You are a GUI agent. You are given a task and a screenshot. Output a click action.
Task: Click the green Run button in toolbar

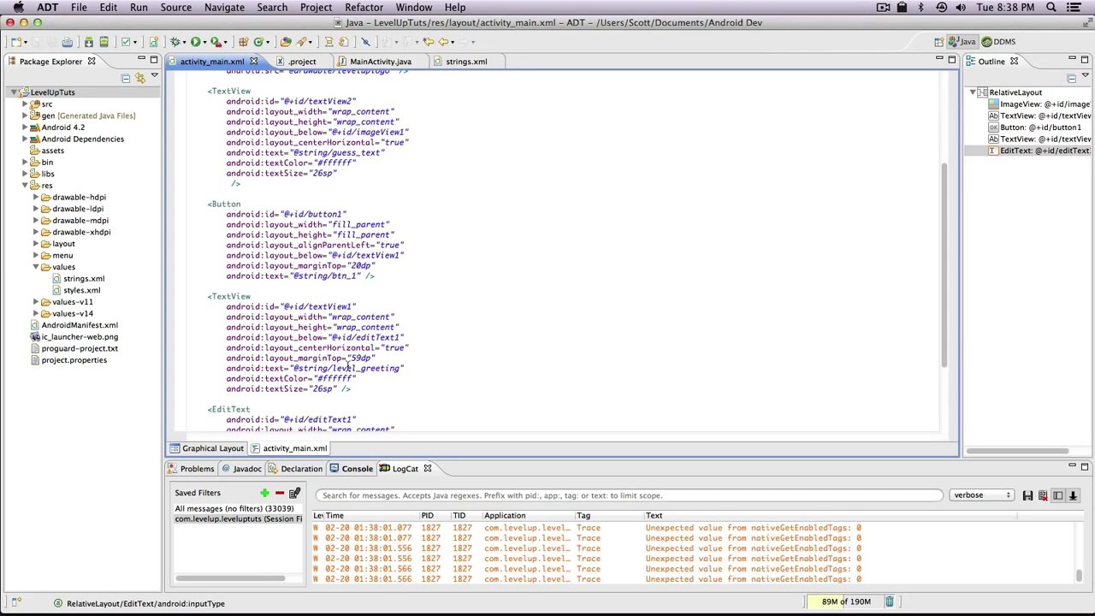(195, 42)
